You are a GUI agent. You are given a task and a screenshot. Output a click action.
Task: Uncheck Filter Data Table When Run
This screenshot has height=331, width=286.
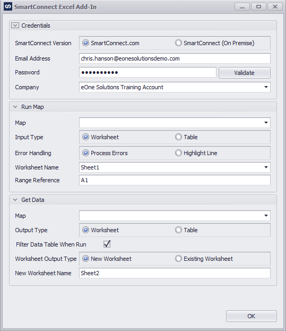tap(107, 244)
